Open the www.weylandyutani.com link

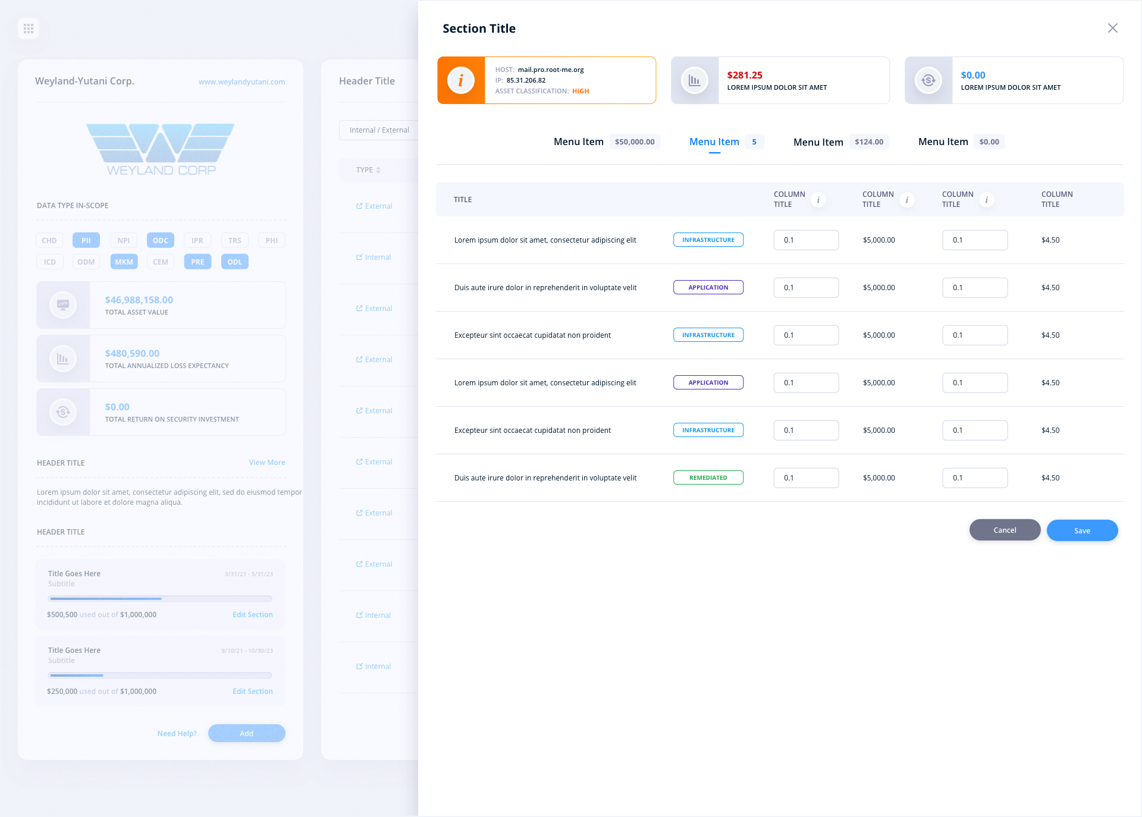[241, 82]
